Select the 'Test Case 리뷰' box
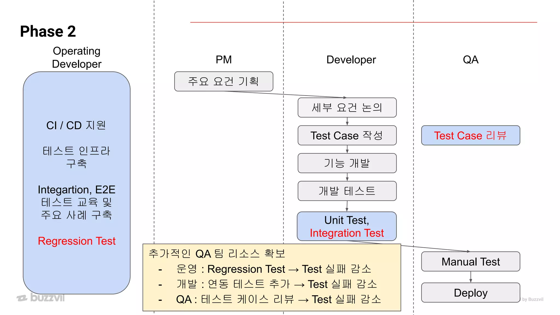 click(x=471, y=135)
